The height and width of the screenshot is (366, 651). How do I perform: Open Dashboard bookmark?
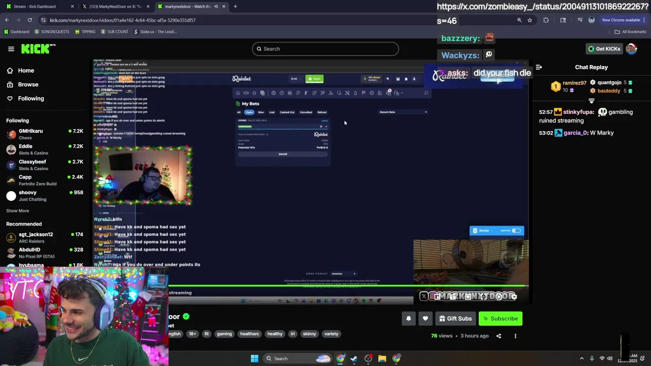pyautogui.click(x=16, y=32)
